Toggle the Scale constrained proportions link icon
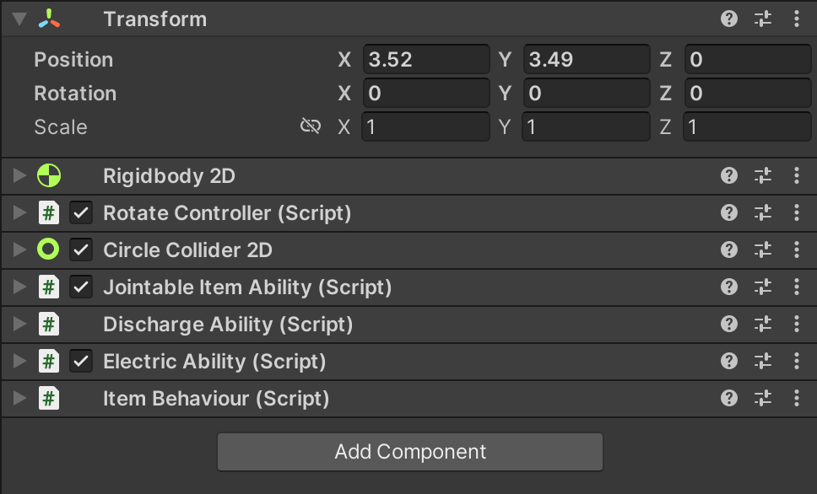The height and width of the screenshot is (494, 817). 311,126
